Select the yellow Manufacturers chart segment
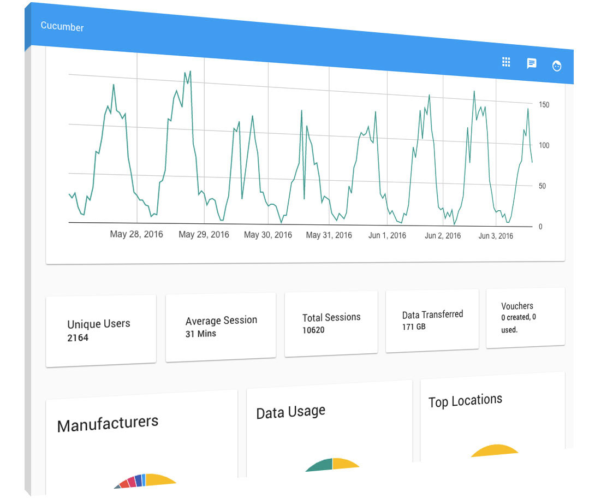The image size is (607, 498). pos(159,479)
